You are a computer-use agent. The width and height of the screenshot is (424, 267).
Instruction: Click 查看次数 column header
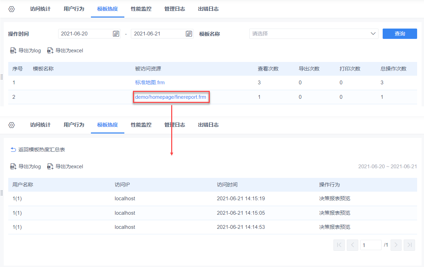pos(268,69)
